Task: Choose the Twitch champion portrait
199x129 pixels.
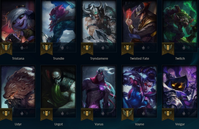Action: click(x=180, y=21)
